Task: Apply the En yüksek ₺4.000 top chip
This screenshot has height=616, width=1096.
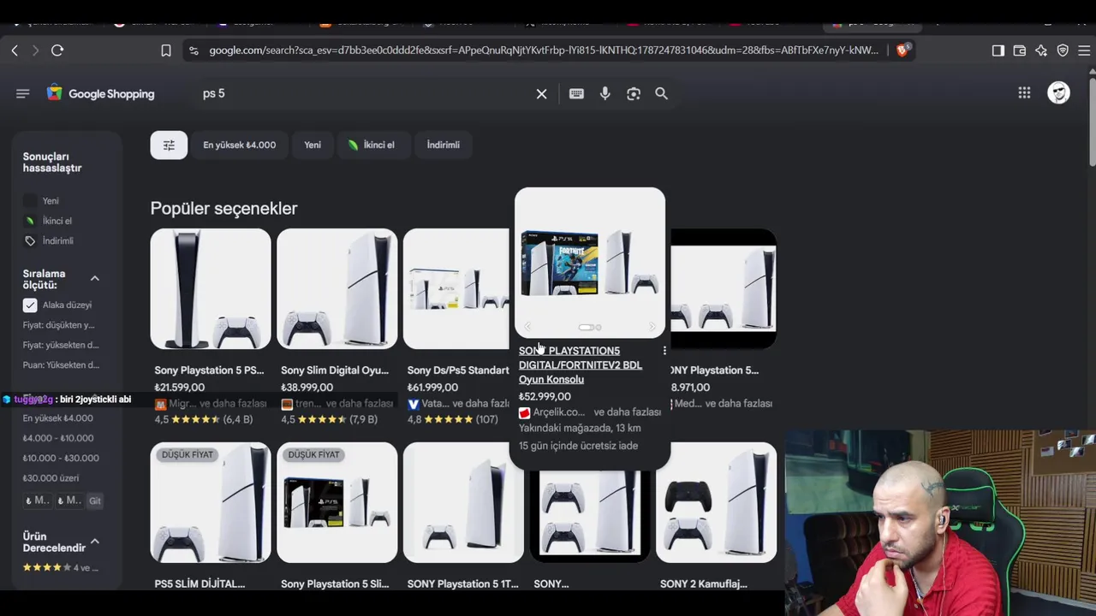Action: [239, 145]
